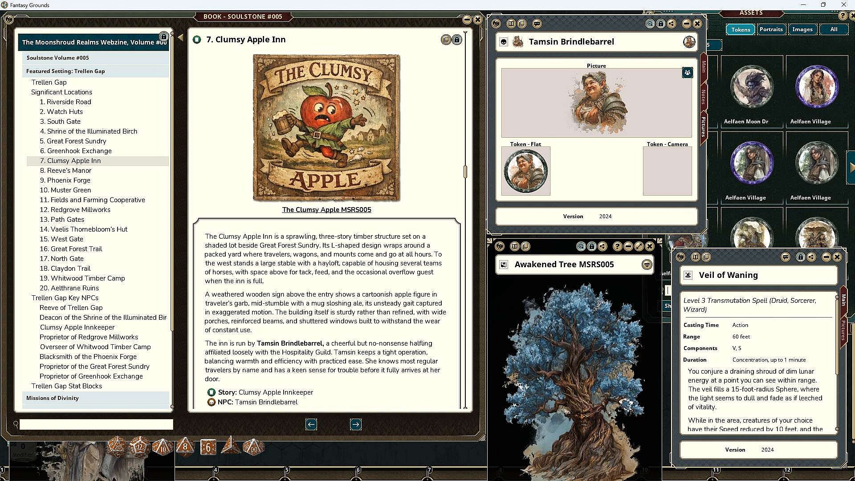Click duplicate pages icon in Tamsin window
The width and height of the screenshot is (855, 481).
(x=522, y=24)
